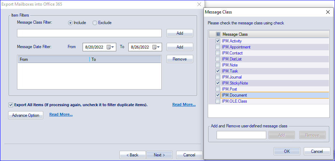Screen dimensions: 335x161
Task: Uncheck the IPM.Activity checkbox
Action: (x=218, y=41)
